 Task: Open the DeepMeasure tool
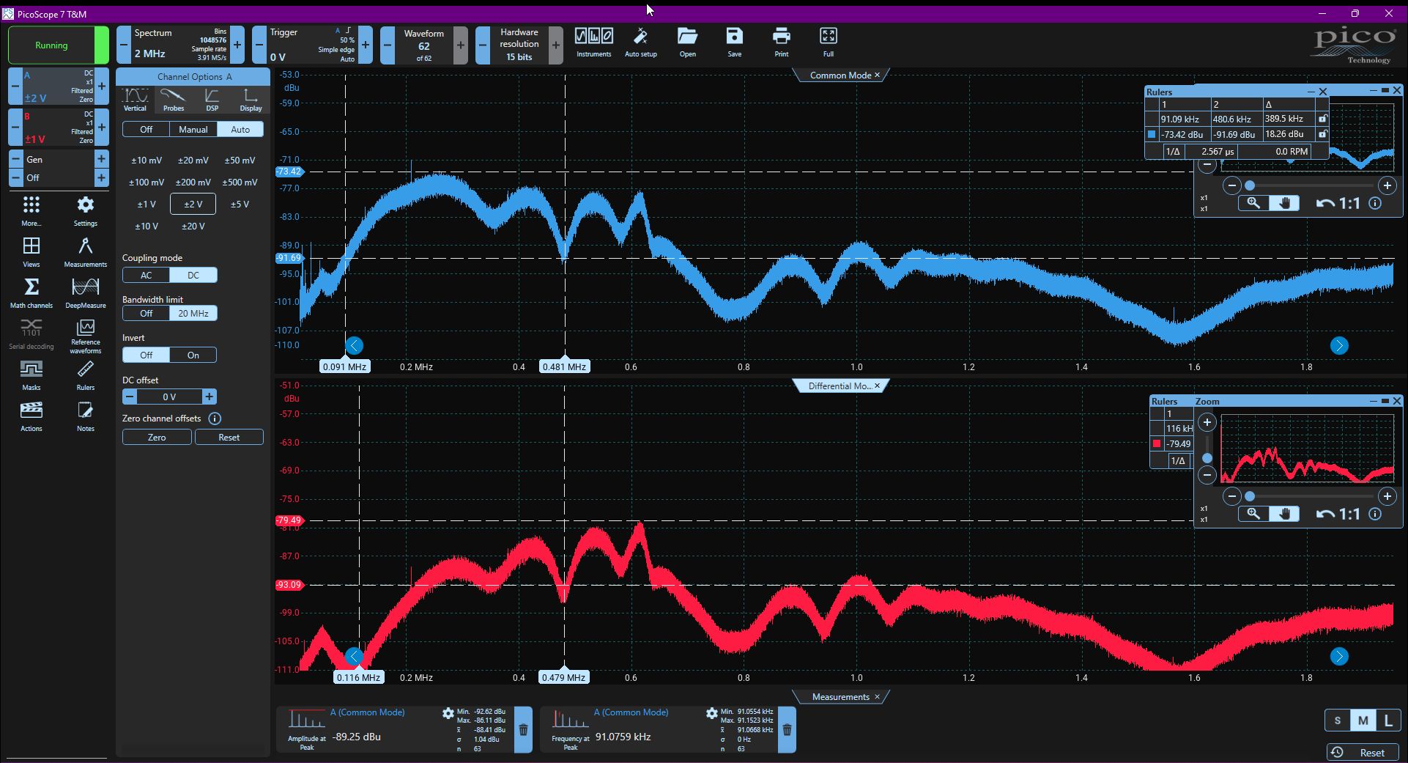click(x=85, y=292)
